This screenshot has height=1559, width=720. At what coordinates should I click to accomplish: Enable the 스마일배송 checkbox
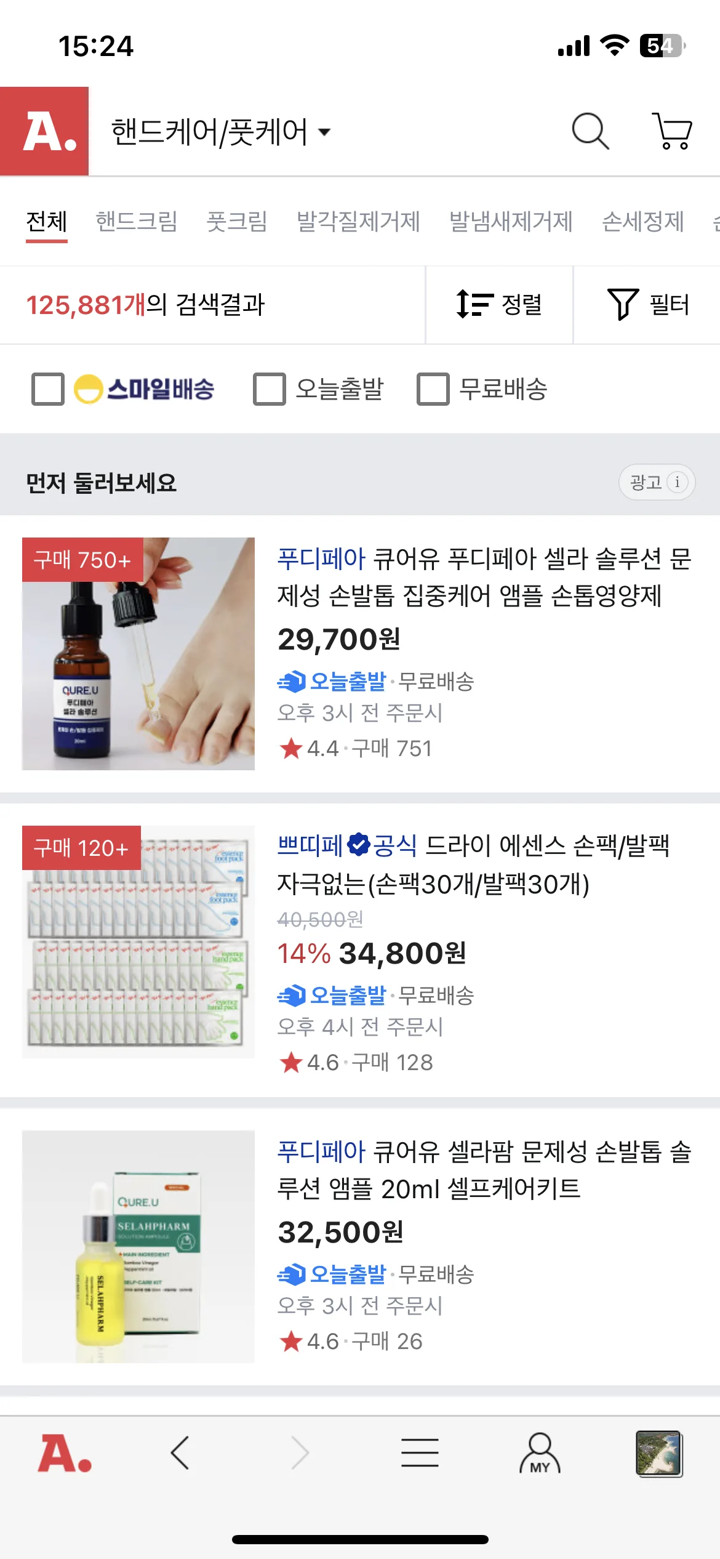tap(48, 389)
